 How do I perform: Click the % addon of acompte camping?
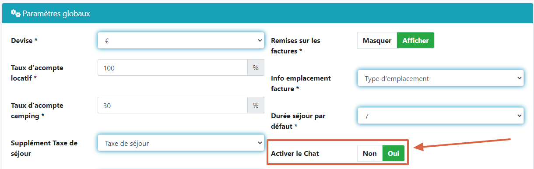tap(256, 106)
